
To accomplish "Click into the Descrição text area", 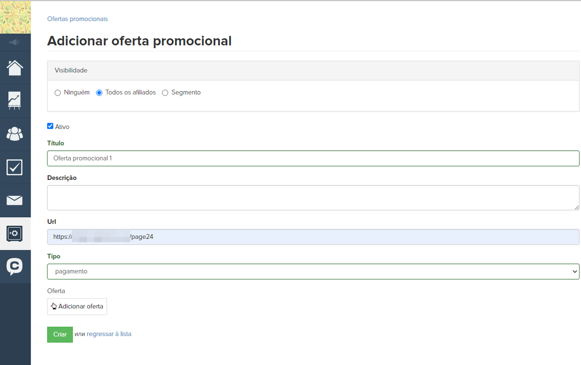I will (313, 198).
